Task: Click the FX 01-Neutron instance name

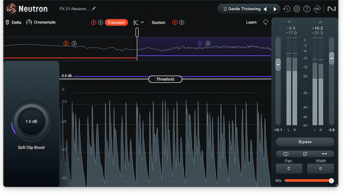Action: pyautogui.click(x=75, y=9)
